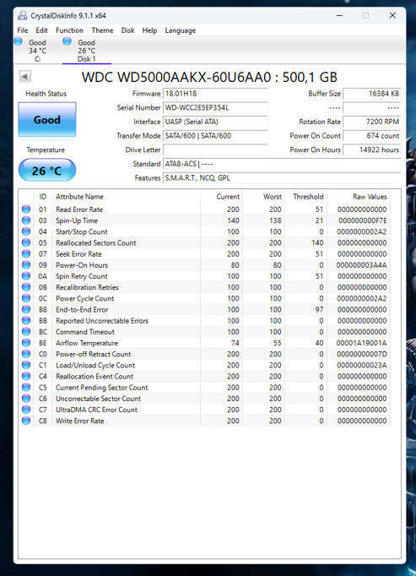This screenshot has width=416, height=576.
Task: Click the status icon for Airflow Temperature
Action: [26, 343]
